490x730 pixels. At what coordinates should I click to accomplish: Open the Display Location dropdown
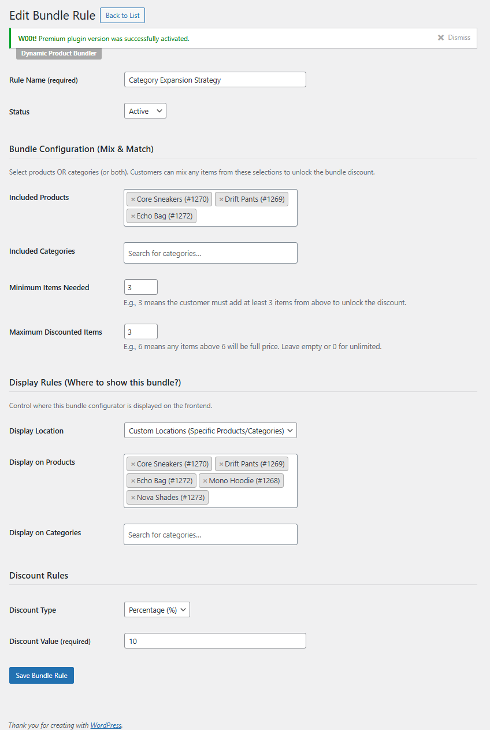pos(210,431)
